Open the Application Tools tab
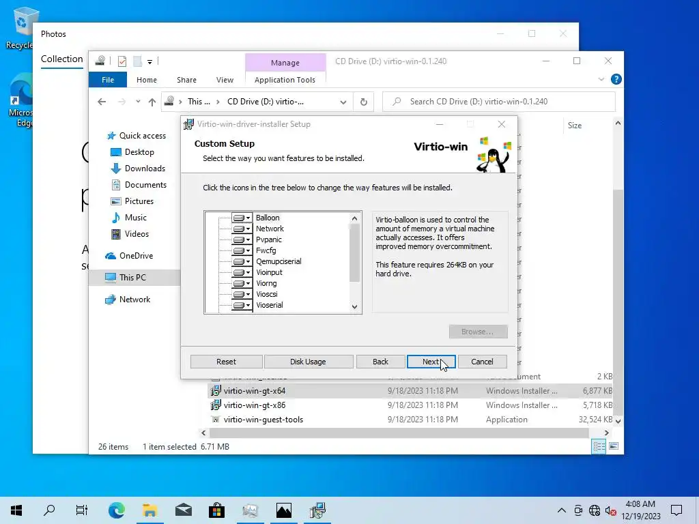The image size is (699, 524). click(285, 80)
